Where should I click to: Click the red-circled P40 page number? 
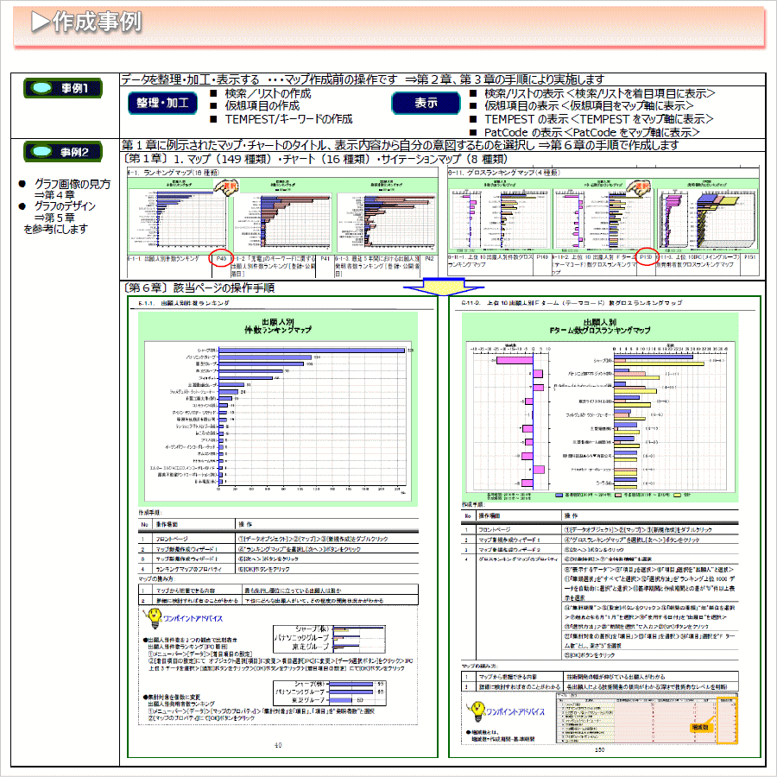pos(221,258)
